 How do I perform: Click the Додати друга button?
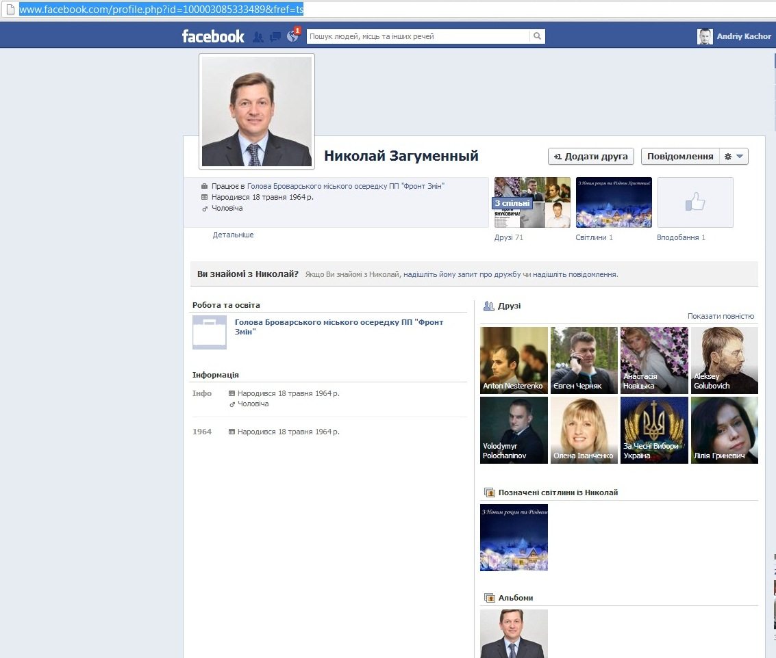[591, 156]
